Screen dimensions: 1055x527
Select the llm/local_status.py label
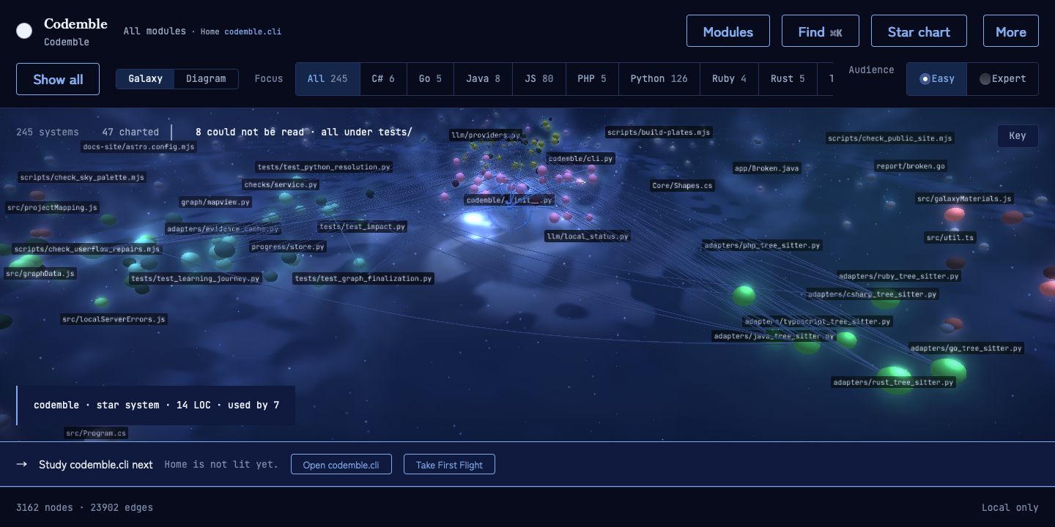(588, 236)
